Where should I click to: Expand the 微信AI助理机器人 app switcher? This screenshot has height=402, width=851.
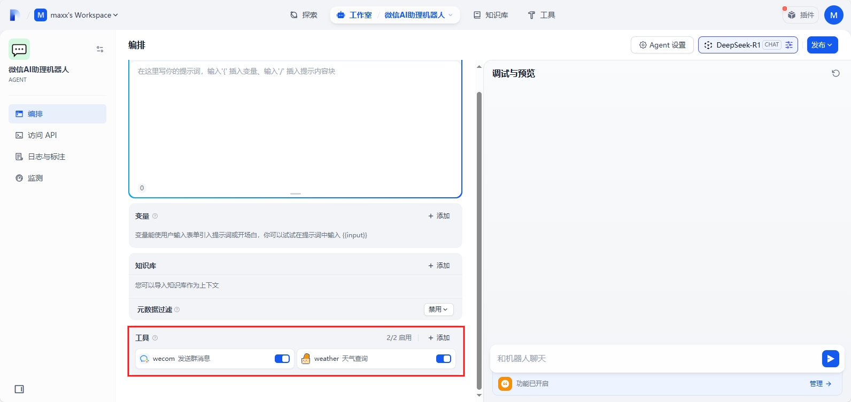[419, 15]
